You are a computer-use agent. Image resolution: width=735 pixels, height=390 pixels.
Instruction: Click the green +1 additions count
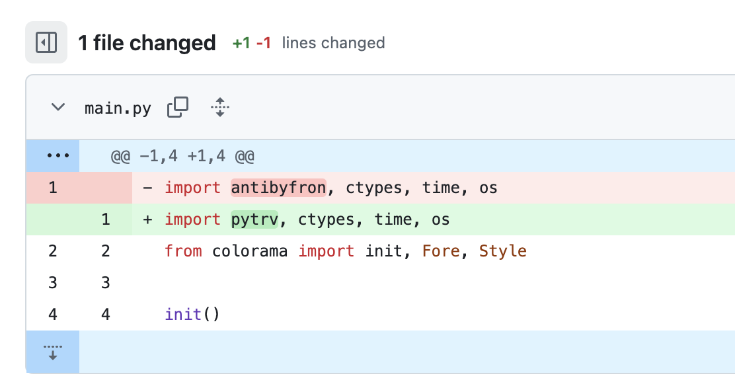(241, 44)
